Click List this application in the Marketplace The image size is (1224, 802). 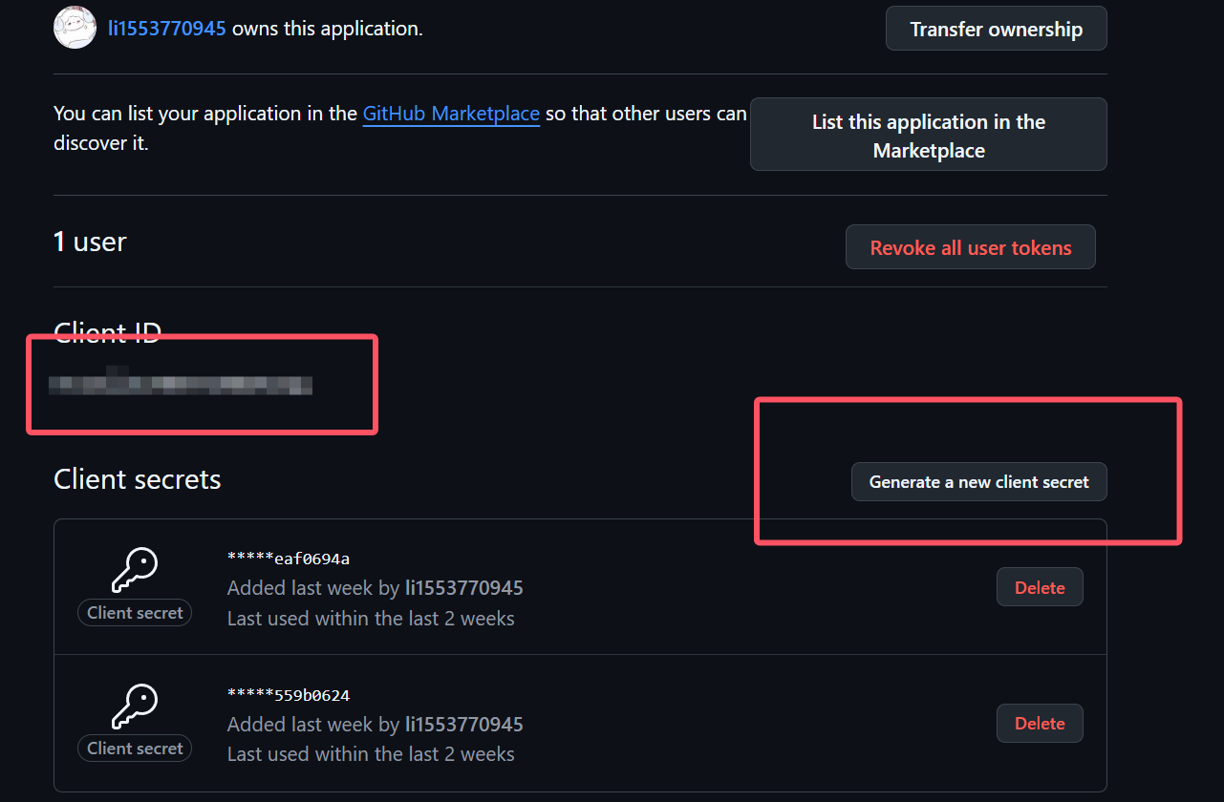tap(929, 135)
